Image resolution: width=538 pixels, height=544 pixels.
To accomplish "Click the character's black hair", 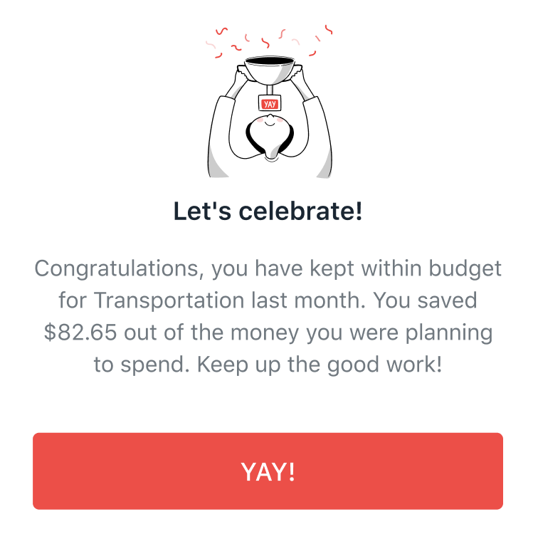I will click(x=270, y=139).
